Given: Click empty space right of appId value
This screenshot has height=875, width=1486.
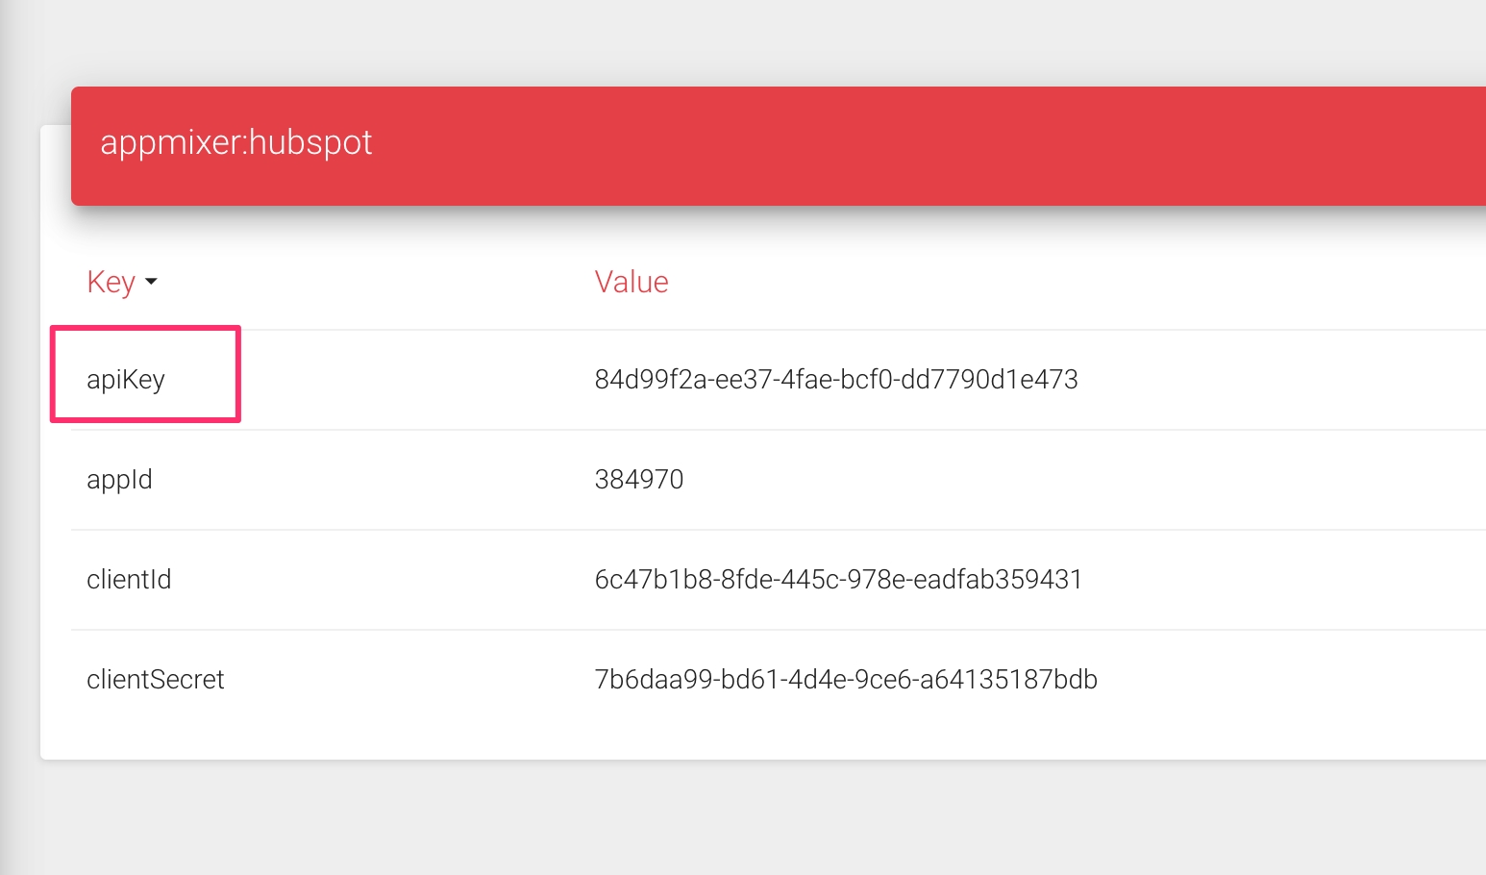Looking at the screenshot, I should pyautogui.click(x=1057, y=480).
